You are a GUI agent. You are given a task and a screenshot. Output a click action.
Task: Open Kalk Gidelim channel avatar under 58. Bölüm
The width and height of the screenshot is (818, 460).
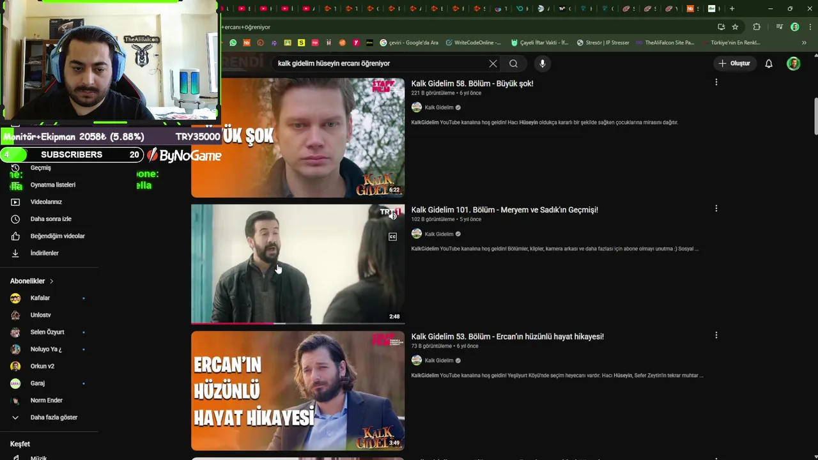click(417, 107)
